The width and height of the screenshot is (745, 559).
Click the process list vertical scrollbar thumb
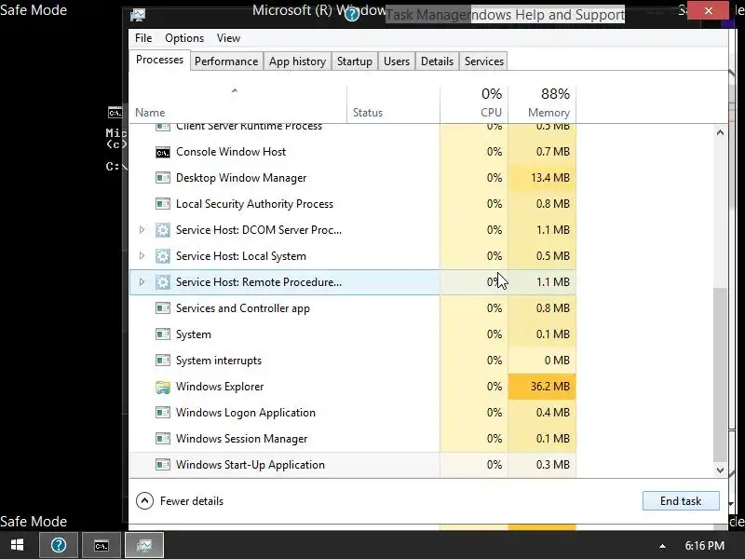pyautogui.click(x=720, y=375)
